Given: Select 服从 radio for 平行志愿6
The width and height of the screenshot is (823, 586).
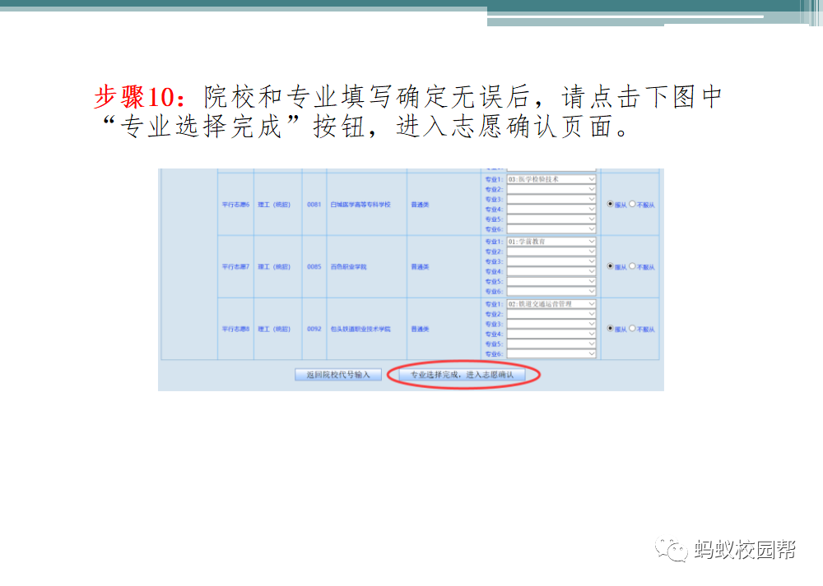Looking at the screenshot, I should [x=610, y=204].
